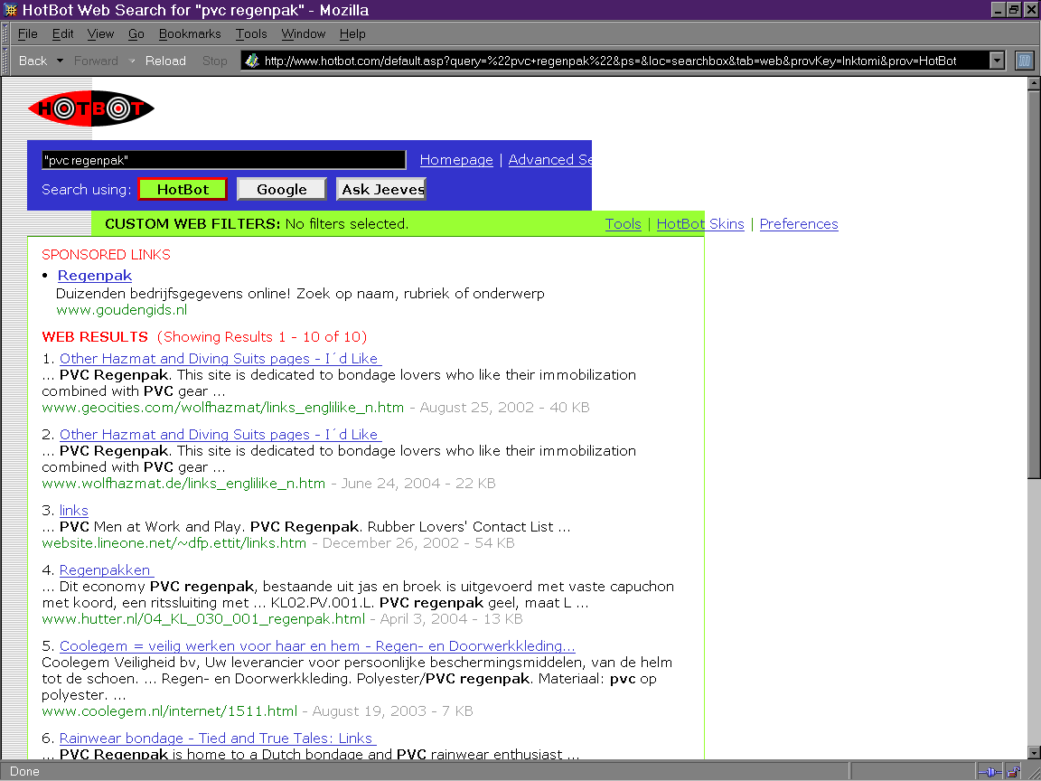
Task: Click the www.geocities.com/wolfhazmat URL text
Action: (222, 408)
